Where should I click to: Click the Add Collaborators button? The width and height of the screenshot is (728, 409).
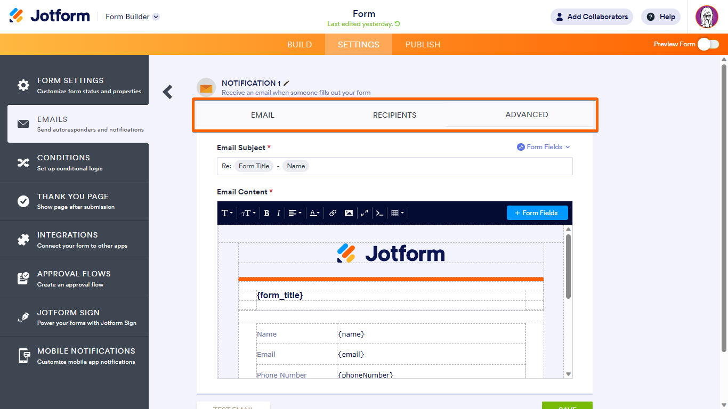[x=592, y=17]
